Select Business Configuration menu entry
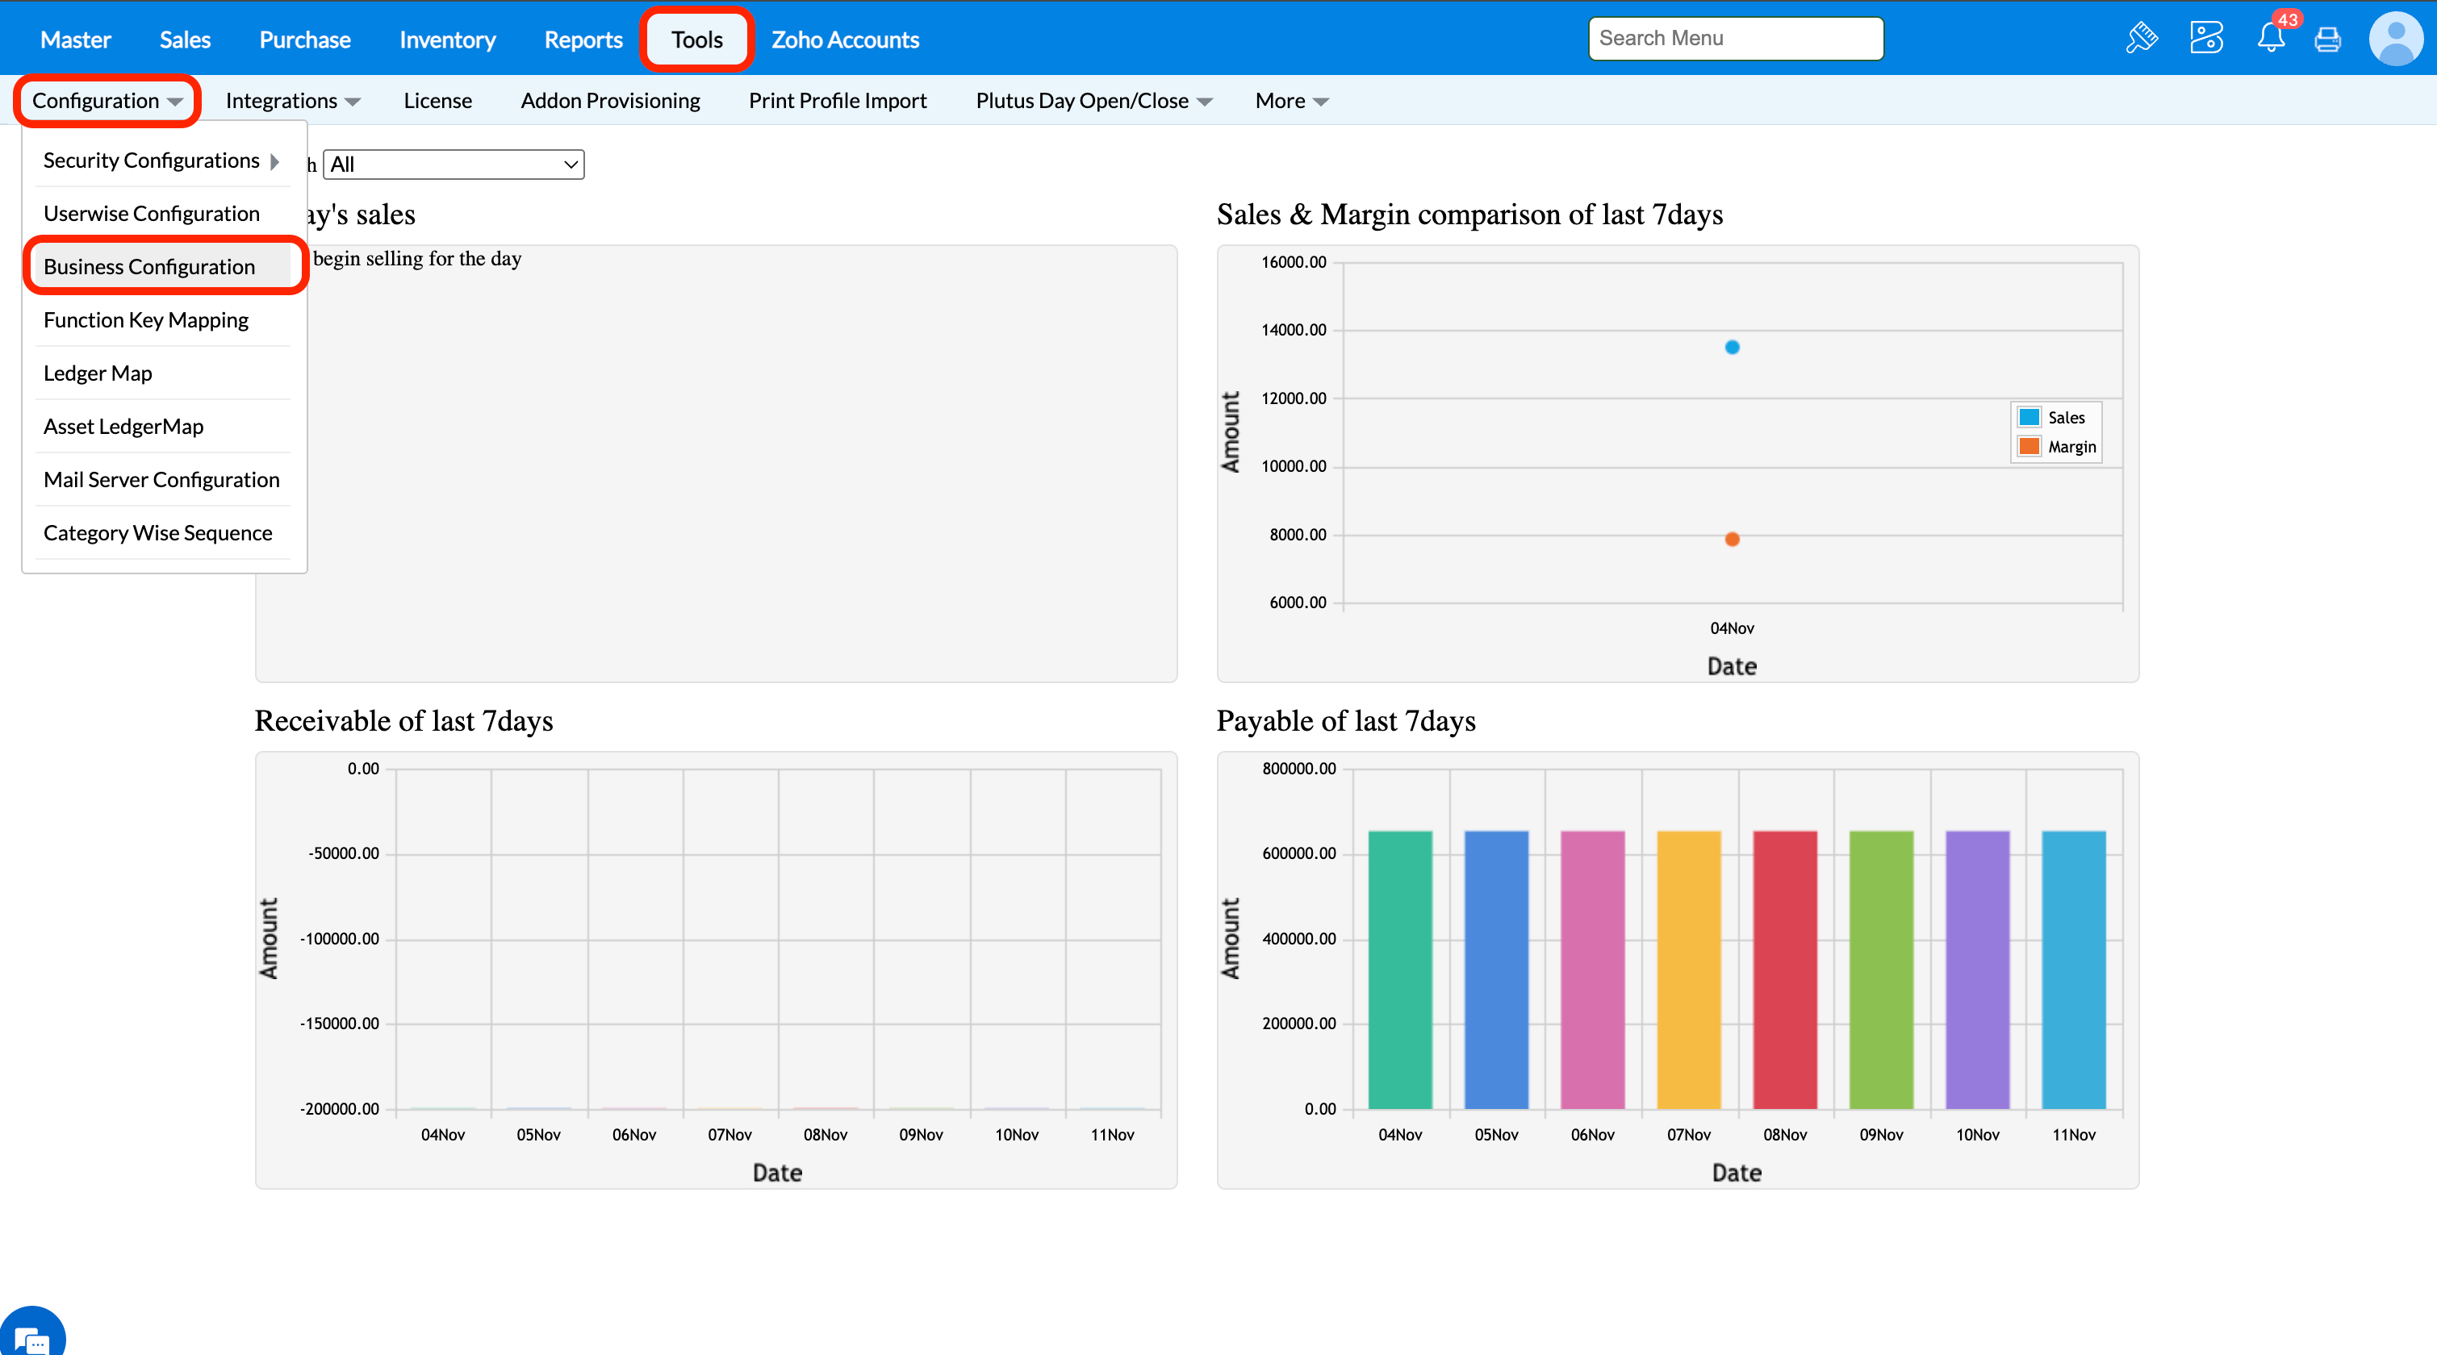This screenshot has height=1355, width=2437. pyautogui.click(x=149, y=267)
